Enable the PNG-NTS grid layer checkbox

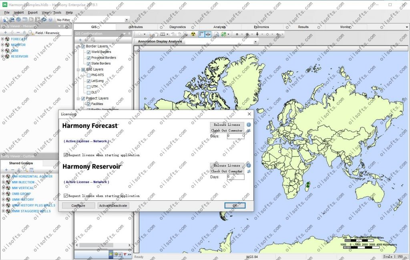pos(88,75)
